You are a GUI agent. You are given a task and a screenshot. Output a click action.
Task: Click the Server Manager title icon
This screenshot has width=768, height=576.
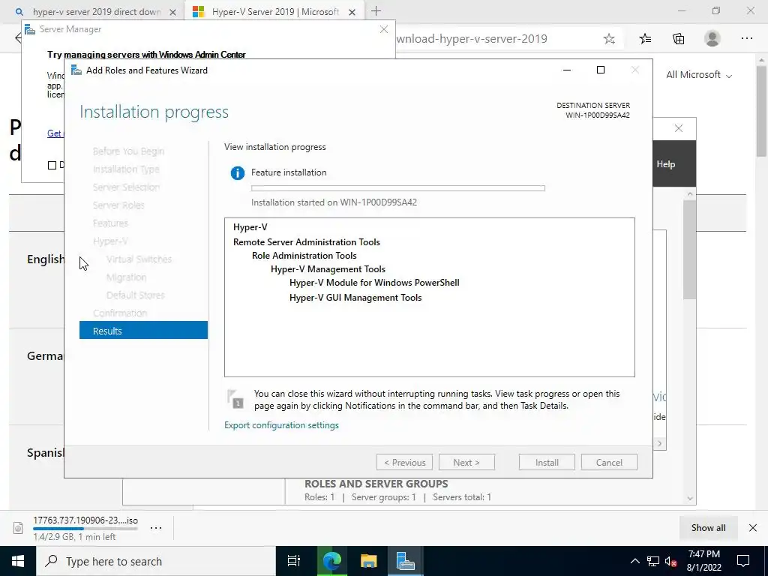(30, 29)
